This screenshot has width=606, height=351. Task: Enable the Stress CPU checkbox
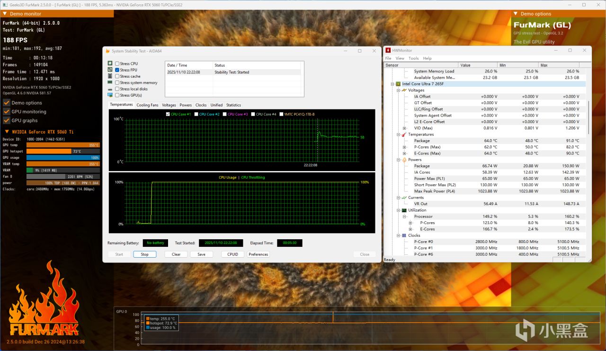(117, 63)
